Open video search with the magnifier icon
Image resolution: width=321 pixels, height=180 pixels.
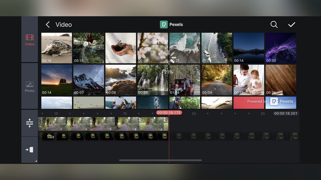(x=274, y=24)
